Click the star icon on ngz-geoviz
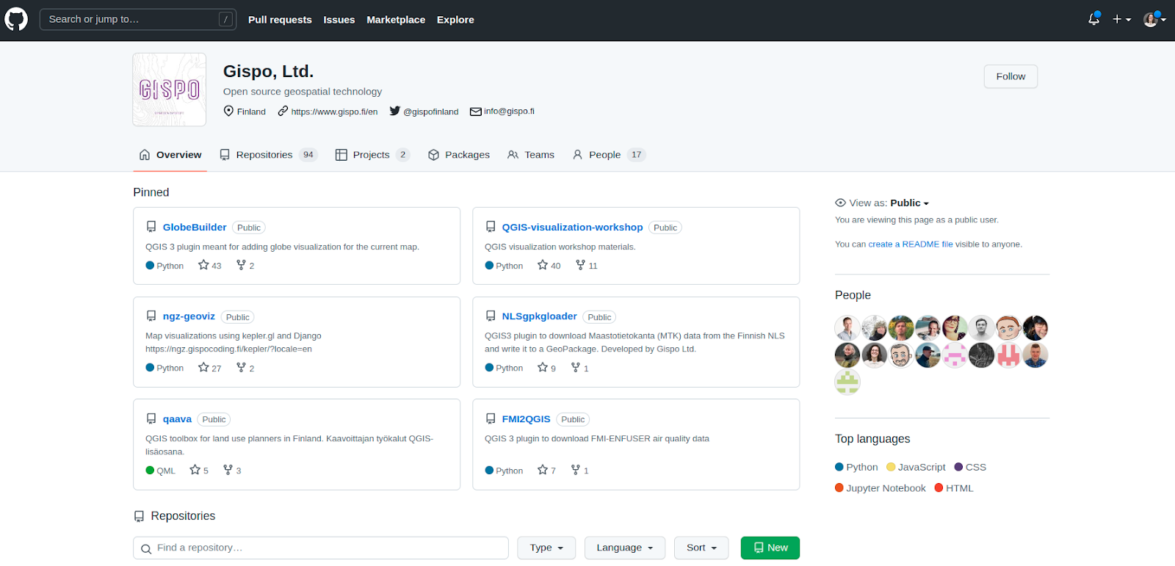Viewport: 1175px width, 566px height. pyautogui.click(x=203, y=367)
